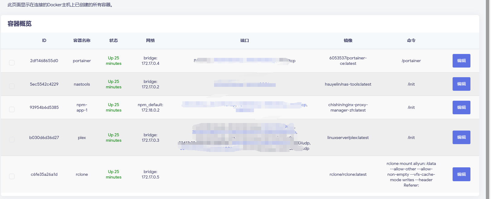This screenshot has height=199, width=491.
Task: Click the ID column header
Action: point(44,40)
